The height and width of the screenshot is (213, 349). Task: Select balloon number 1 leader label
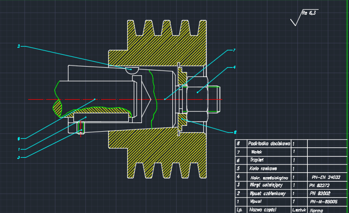pyautogui.click(x=19, y=150)
